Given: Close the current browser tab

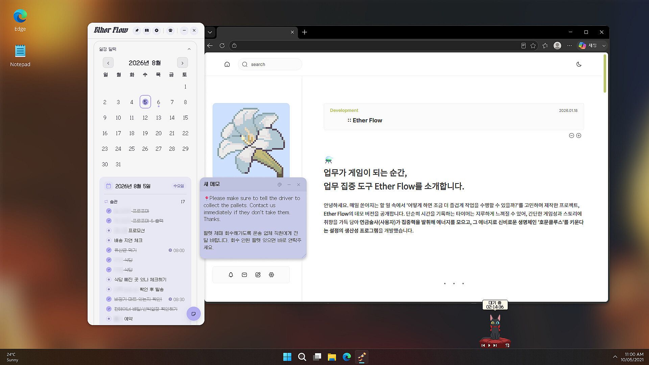Looking at the screenshot, I should pos(292,32).
